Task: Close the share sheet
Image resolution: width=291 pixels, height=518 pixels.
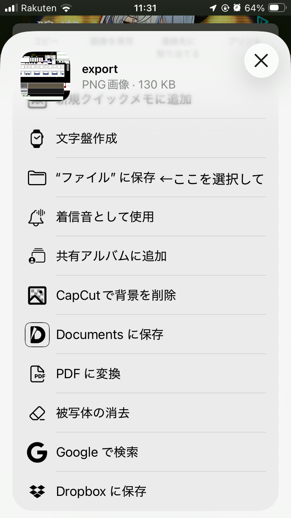Action: click(261, 61)
